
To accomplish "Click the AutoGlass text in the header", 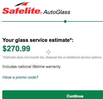I will (57, 12).
